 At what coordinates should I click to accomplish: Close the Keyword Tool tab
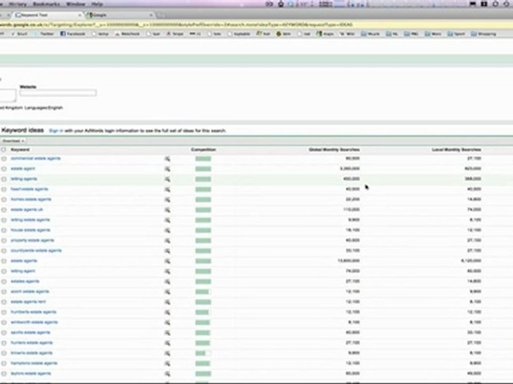80,15
